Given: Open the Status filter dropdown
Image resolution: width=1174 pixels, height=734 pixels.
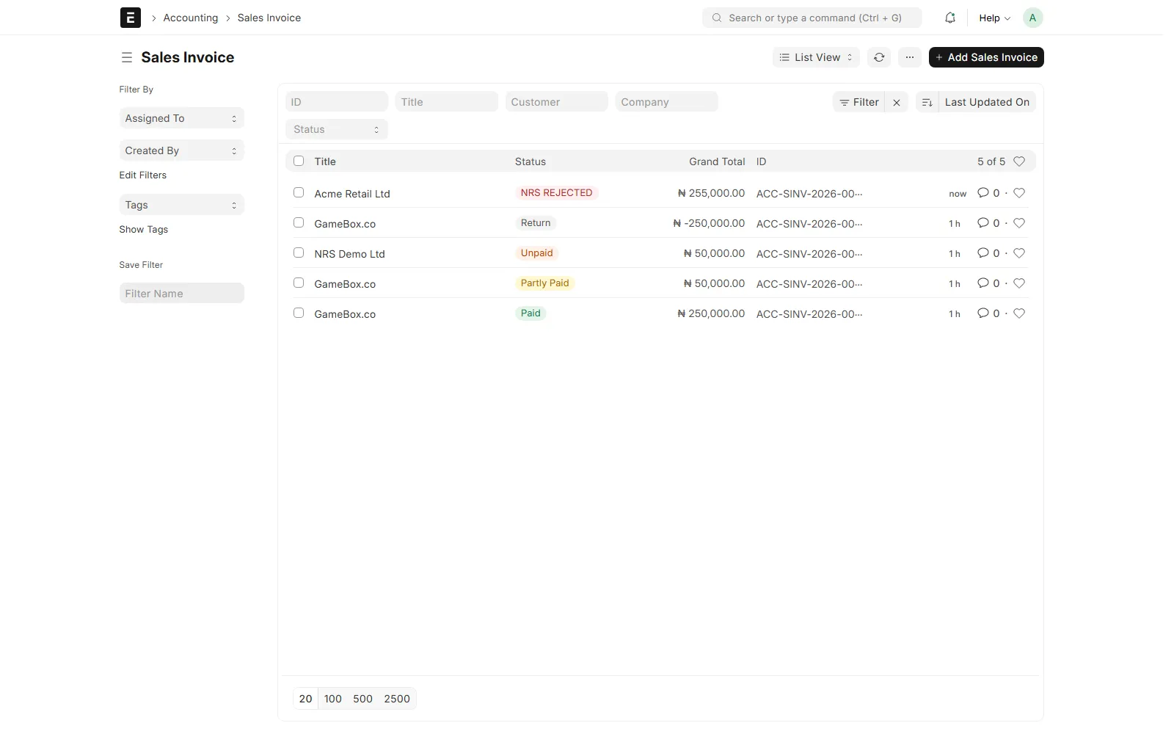Looking at the screenshot, I should [336, 129].
